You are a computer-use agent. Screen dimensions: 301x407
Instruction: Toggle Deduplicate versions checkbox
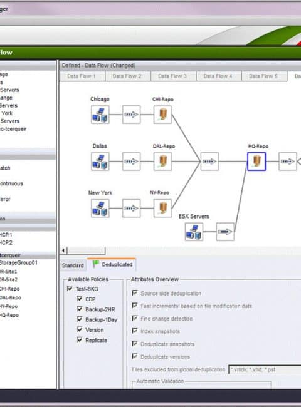pos(135,356)
